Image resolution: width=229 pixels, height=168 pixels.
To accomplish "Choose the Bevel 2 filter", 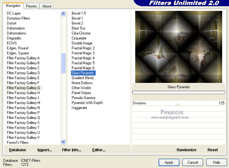I will [77, 23].
